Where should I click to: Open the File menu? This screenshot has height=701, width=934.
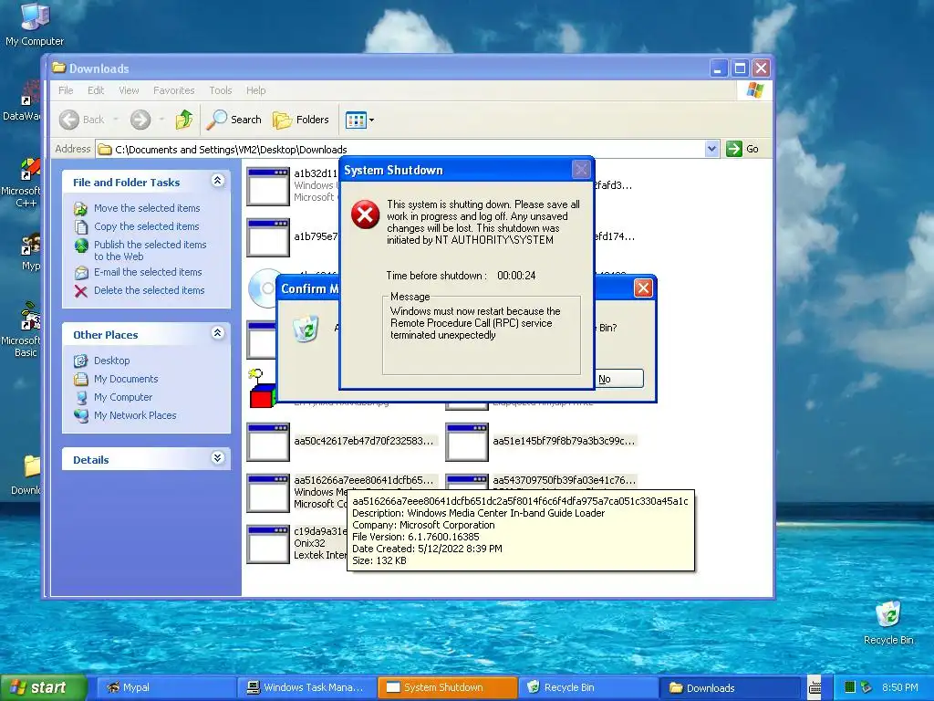click(66, 90)
